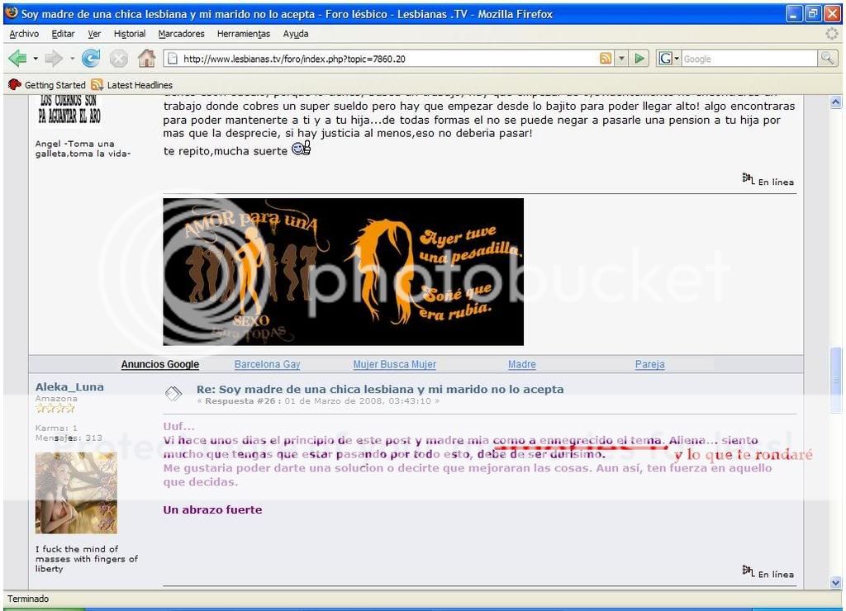Click the Stop loading button
The image size is (846, 611).
tap(119, 59)
